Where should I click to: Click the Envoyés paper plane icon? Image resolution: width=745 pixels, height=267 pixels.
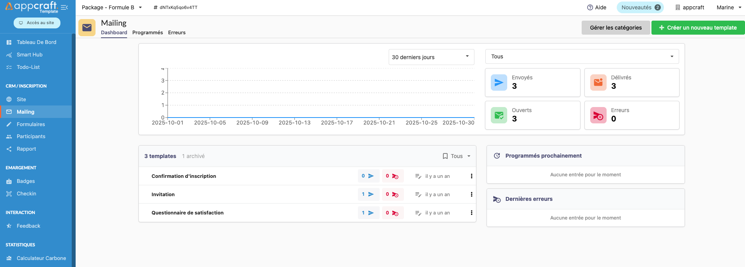coord(499,83)
